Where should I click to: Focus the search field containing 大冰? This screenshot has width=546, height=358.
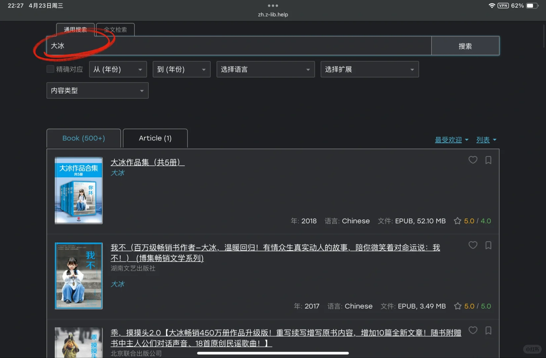pos(239,46)
